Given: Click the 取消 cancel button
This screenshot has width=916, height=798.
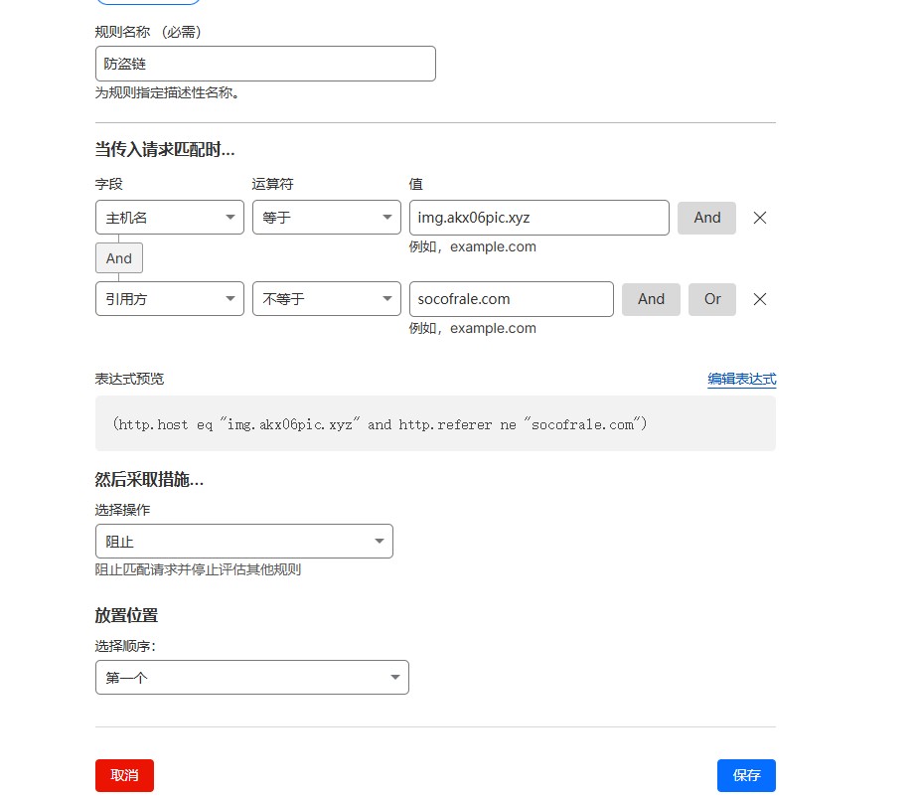Looking at the screenshot, I should (x=124, y=775).
